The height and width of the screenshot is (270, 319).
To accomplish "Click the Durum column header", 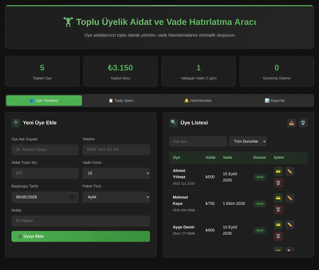I will point(259,157).
